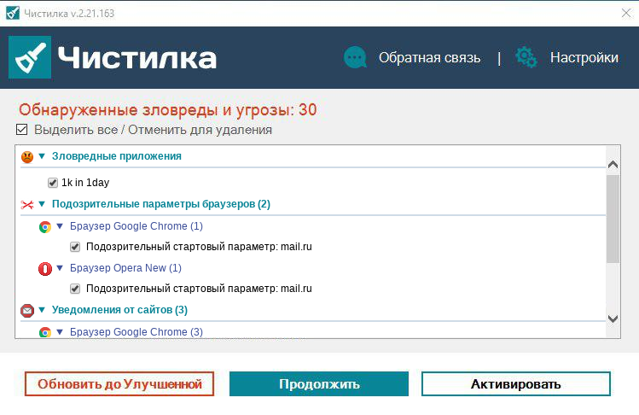Uncheck mail.ru parameter under Opera New
This screenshot has width=639, height=415.
(75, 289)
